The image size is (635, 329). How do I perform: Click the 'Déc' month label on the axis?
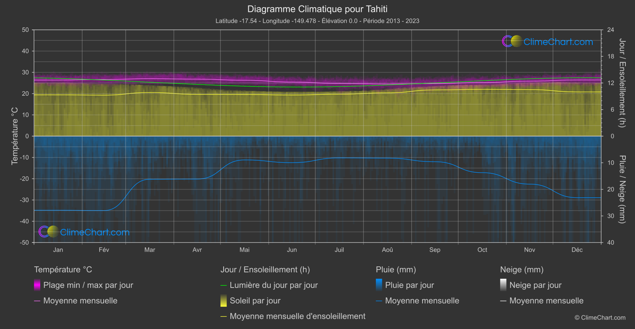tap(577, 250)
